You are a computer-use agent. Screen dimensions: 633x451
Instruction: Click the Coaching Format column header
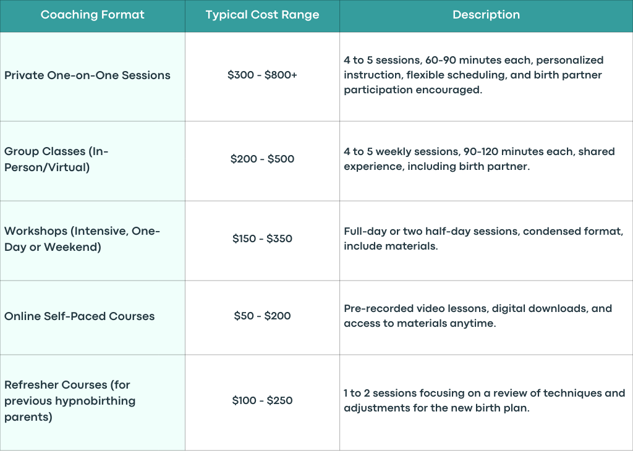[x=93, y=15]
